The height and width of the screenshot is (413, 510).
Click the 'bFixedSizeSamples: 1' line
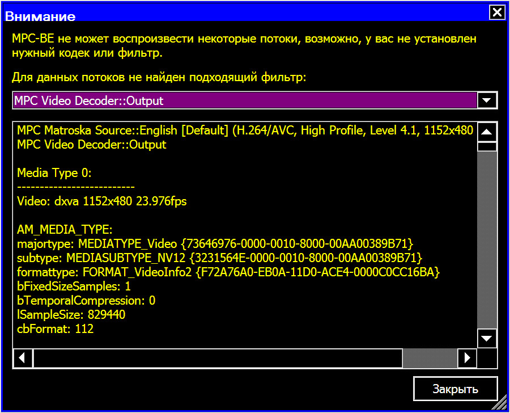(x=74, y=286)
